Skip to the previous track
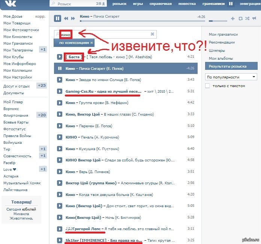Viewport: 261px width, 244px height. [66, 18]
